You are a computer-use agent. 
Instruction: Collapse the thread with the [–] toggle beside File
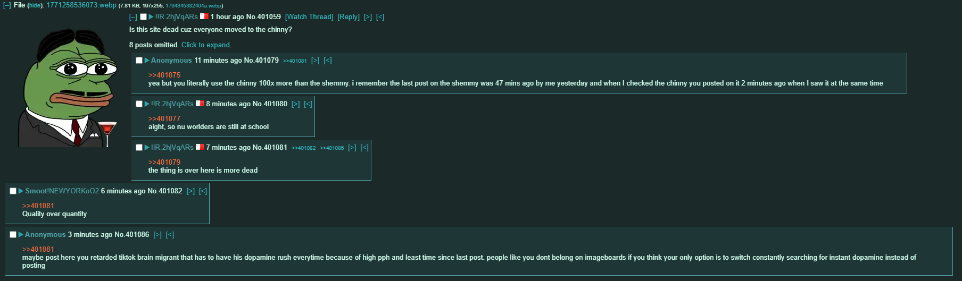(x=7, y=5)
